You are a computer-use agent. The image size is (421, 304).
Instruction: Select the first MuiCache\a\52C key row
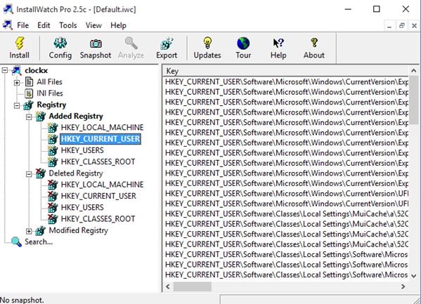(287, 214)
